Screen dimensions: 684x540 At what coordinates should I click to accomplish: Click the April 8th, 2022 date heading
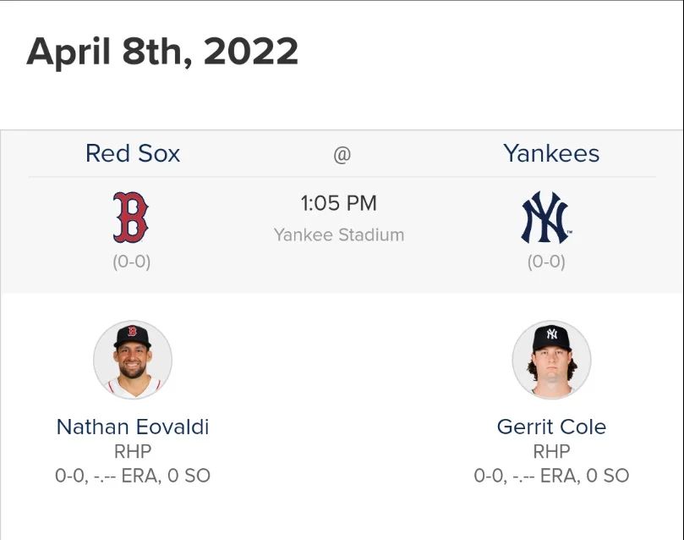(162, 52)
